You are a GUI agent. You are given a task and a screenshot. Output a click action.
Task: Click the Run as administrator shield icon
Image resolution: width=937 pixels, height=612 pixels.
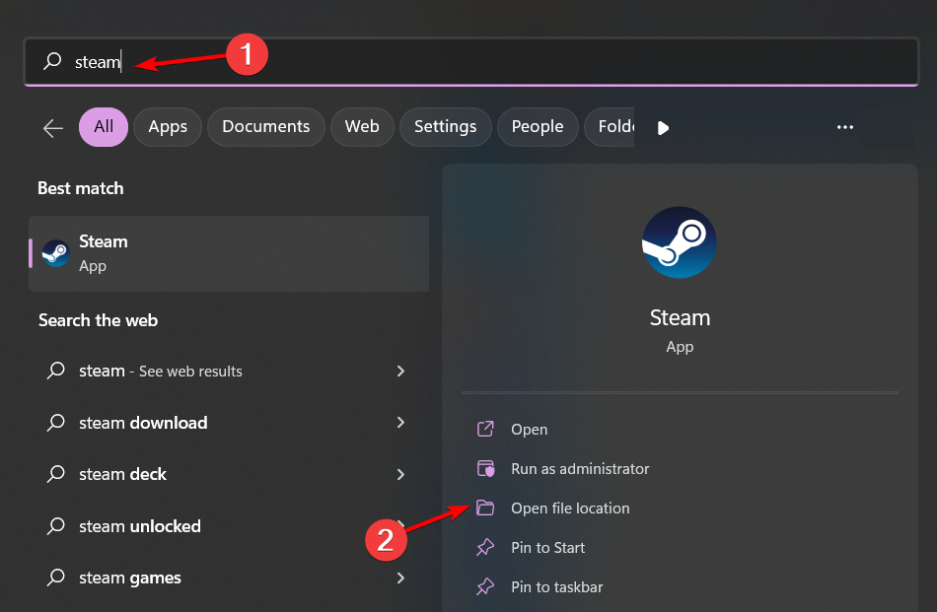485,468
